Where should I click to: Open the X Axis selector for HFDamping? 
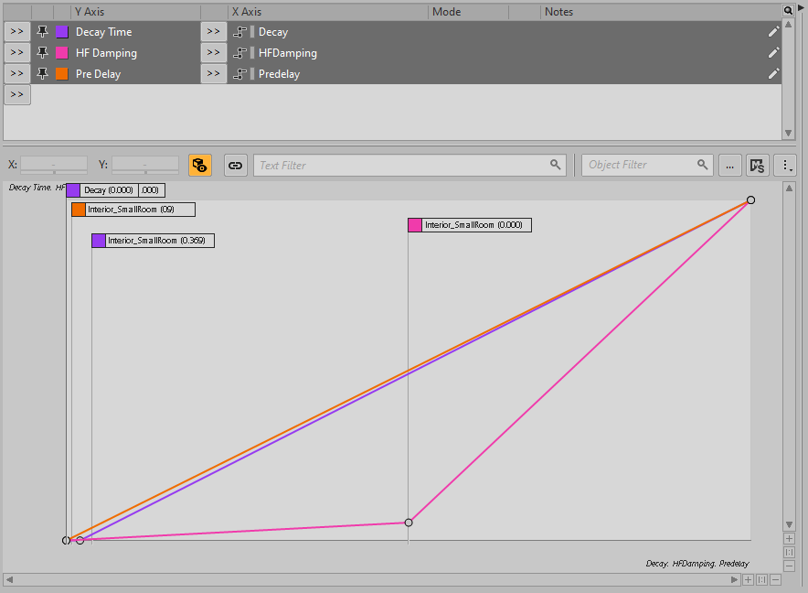213,53
